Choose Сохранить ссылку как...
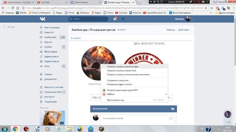Image resolution: width=236 pixels, height=132 pixels. pyautogui.click(x=134, y=80)
